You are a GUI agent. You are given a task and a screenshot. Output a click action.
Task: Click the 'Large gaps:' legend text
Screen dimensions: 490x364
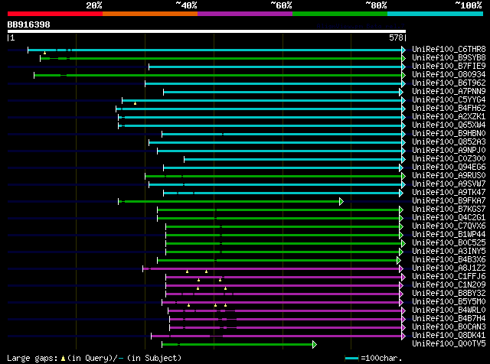click(x=32, y=358)
